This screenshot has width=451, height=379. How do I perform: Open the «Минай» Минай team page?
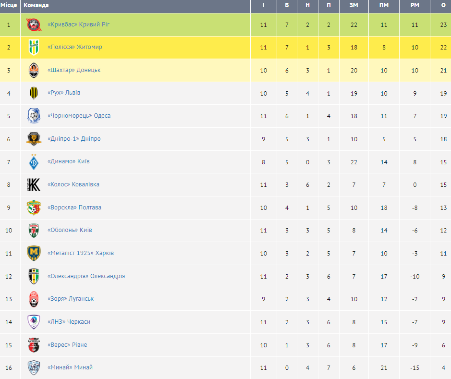(70, 367)
